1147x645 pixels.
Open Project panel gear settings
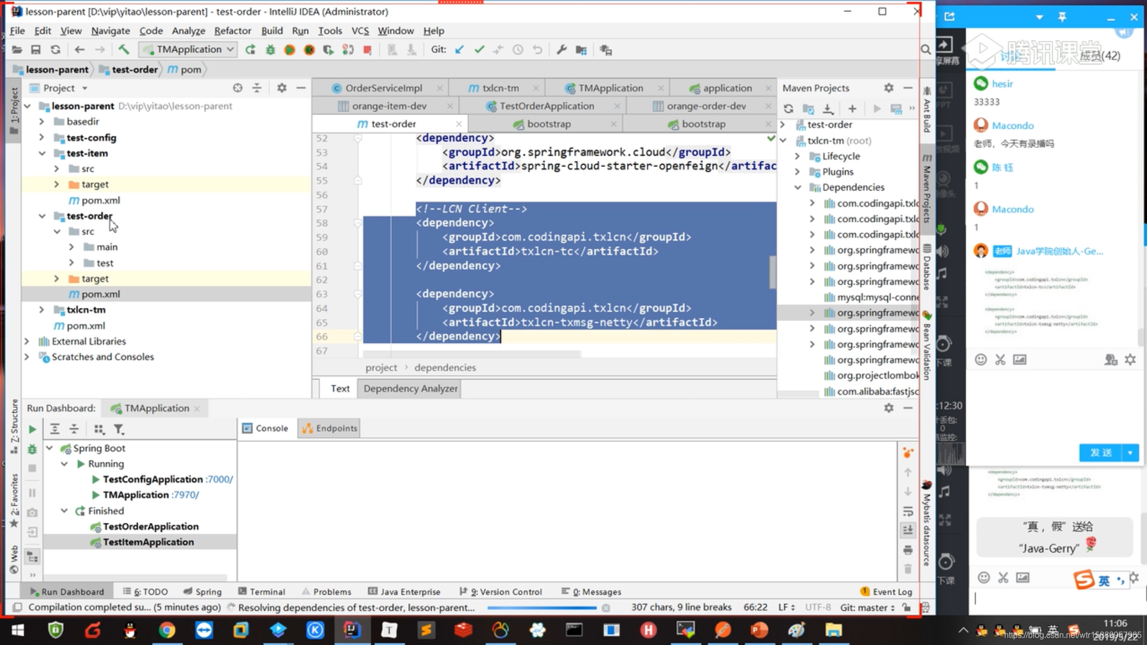(x=282, y=88)
